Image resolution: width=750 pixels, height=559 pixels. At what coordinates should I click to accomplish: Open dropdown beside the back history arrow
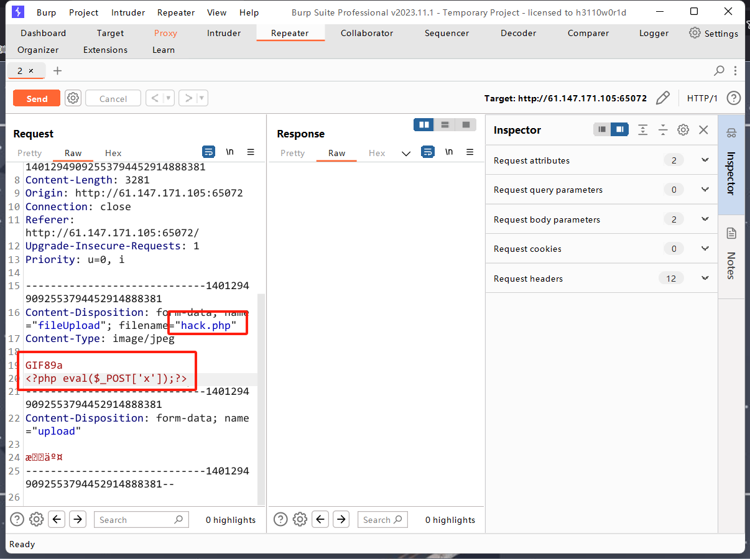(x=168, y=98)
